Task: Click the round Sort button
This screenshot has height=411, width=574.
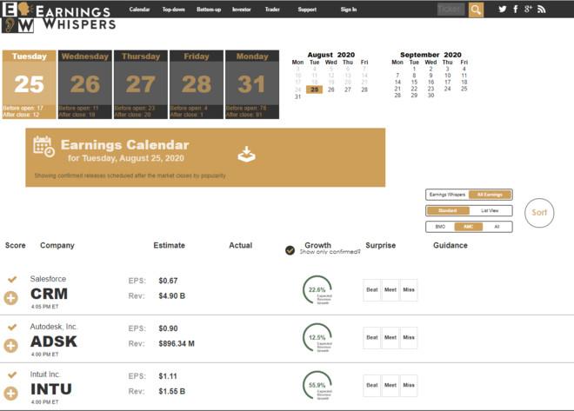Action: [539, 213]
